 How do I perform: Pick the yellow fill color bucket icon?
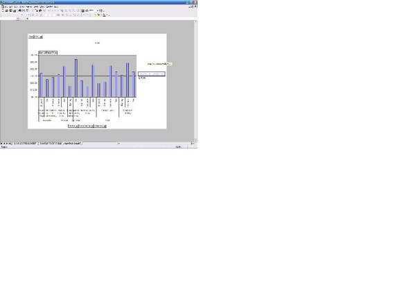(98, 15)
